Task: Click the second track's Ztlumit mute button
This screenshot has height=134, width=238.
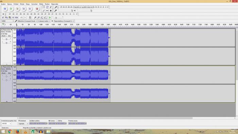Action: coord(3,73)
